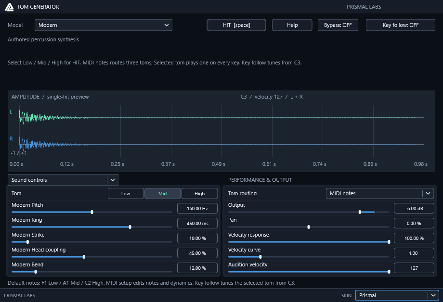
Task: Click the 45.00 % head coupling field
Action: click(197, 253)
